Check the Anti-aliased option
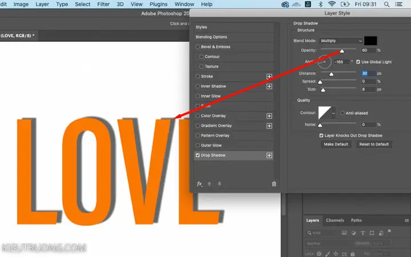Screen dimensions: 411x257 pos(342,113)
